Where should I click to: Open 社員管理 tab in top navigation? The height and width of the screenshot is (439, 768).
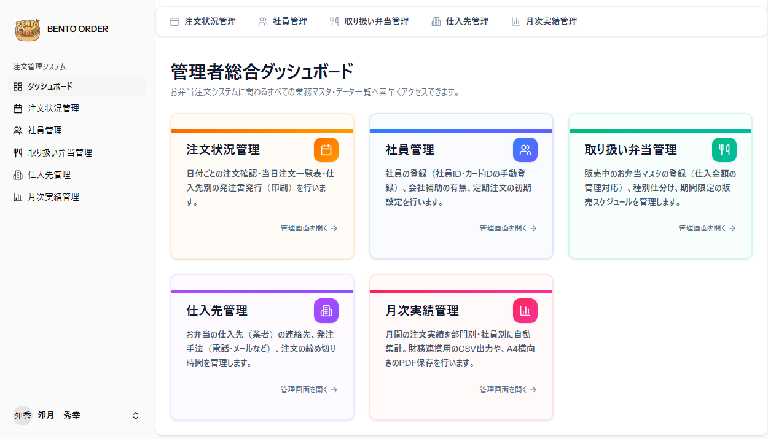click(283, 21)
